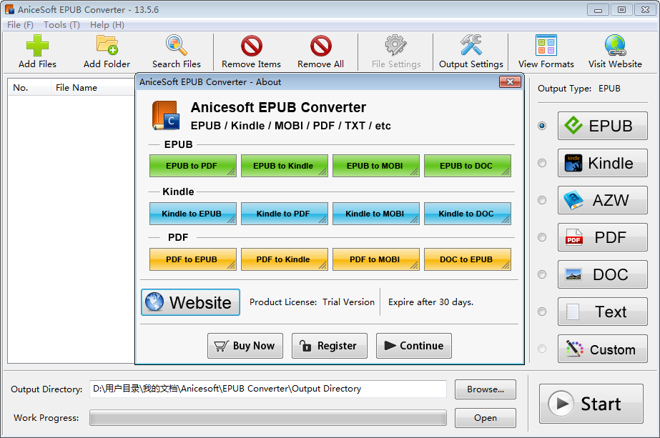660x438 pixels.
Task: Click the Buy Now button
Action: click(245, 346)
